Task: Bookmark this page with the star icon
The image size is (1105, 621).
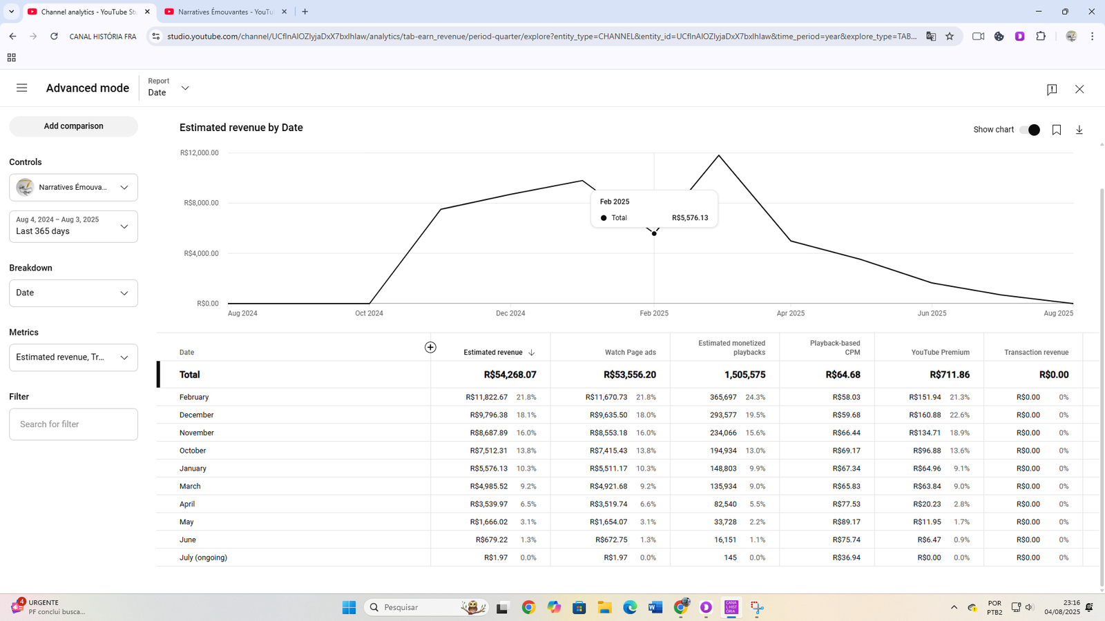Action: (x=950, y=37)
